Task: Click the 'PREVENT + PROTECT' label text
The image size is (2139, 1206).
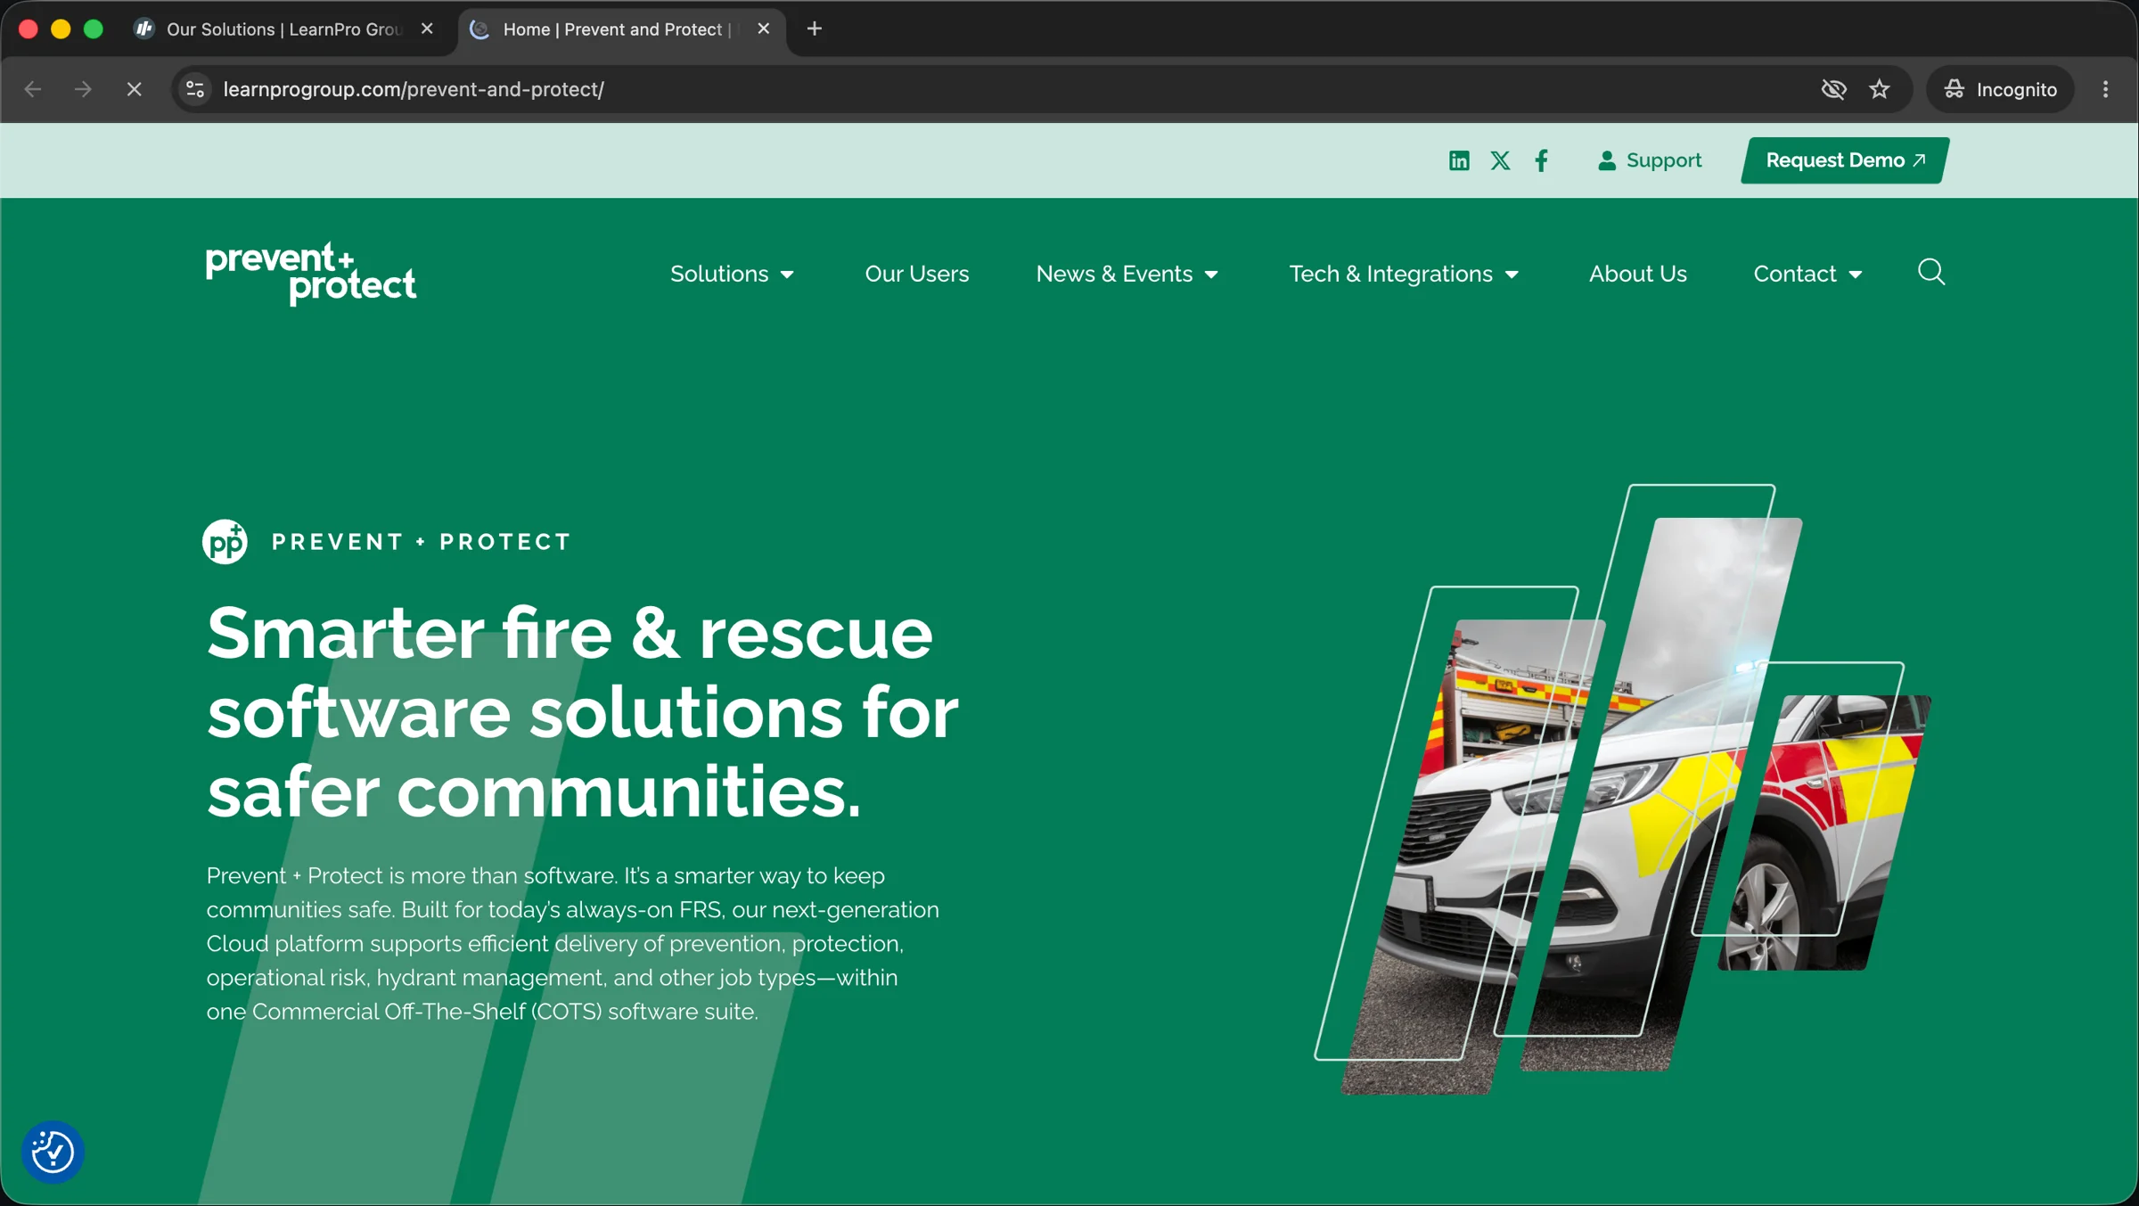Action: [x=421, y=542]
